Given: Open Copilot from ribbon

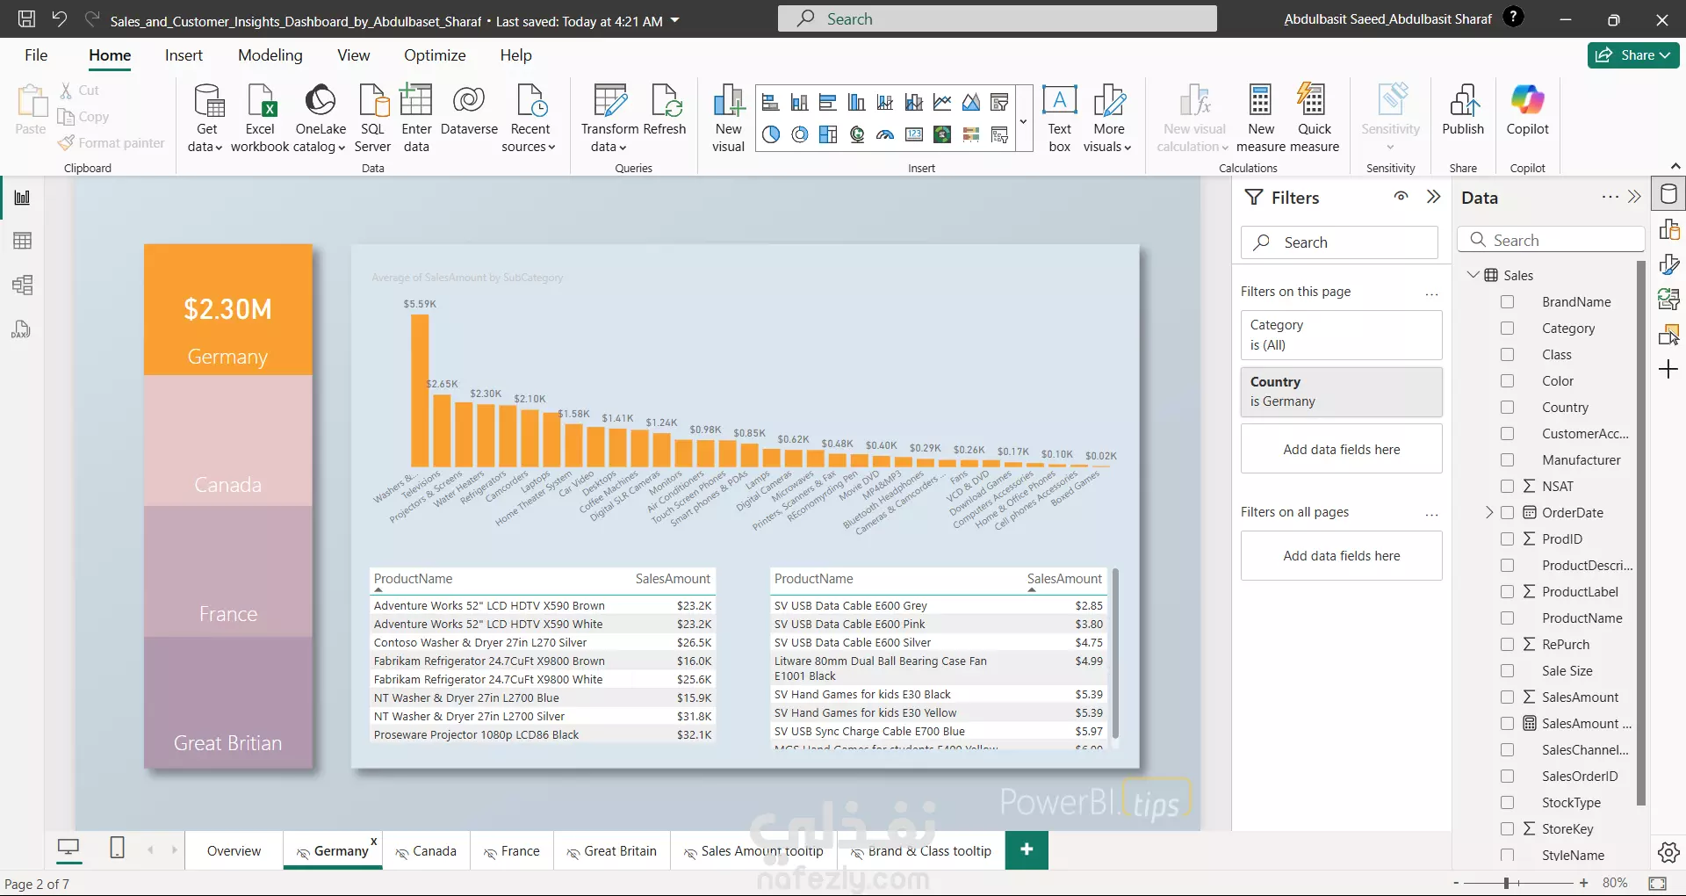Looking at the screenshot, I should (x=1528, y=110).
